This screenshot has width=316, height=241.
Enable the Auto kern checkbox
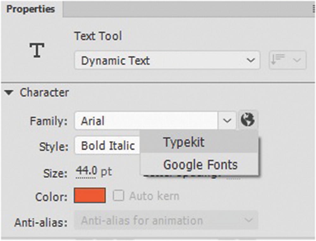(x=118, y=196)
